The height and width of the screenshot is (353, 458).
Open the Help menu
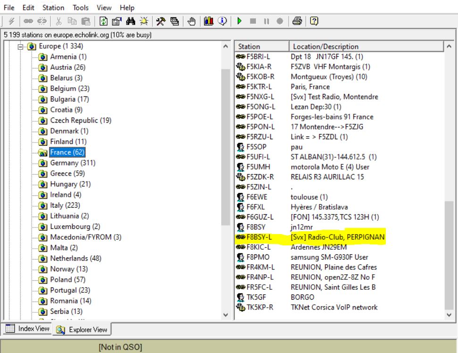(x=127, y=8)
